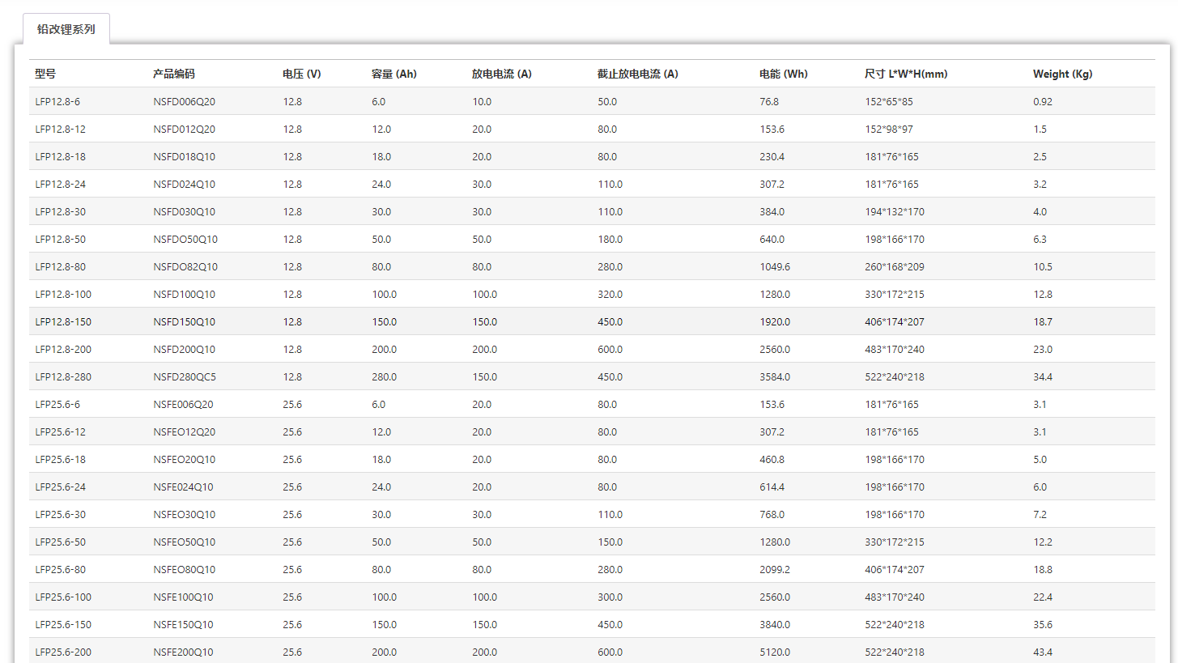Select the 230.4 energy value
The height and width of the screenshot is (663, 1178).
772,156
